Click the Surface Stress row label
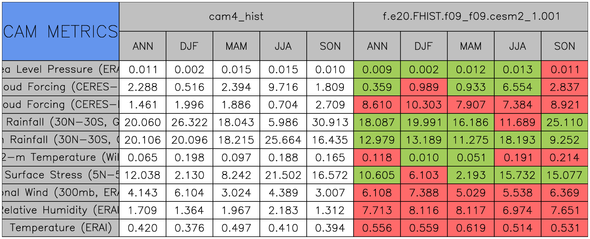Viewport: 590px width, 239px height. click(x=61, y=175)
